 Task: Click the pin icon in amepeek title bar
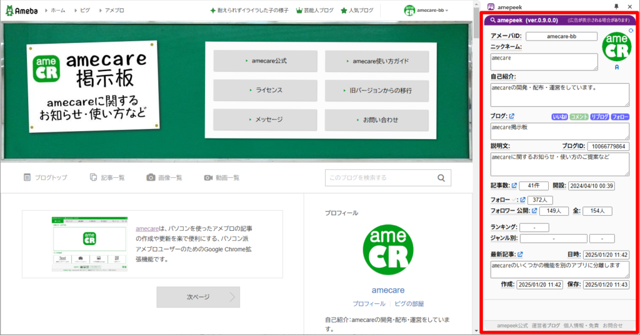coord(616,6)
